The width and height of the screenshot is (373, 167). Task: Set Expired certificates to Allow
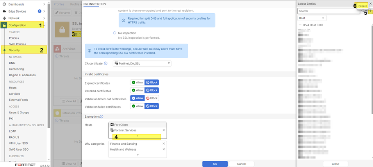point(137,83)
